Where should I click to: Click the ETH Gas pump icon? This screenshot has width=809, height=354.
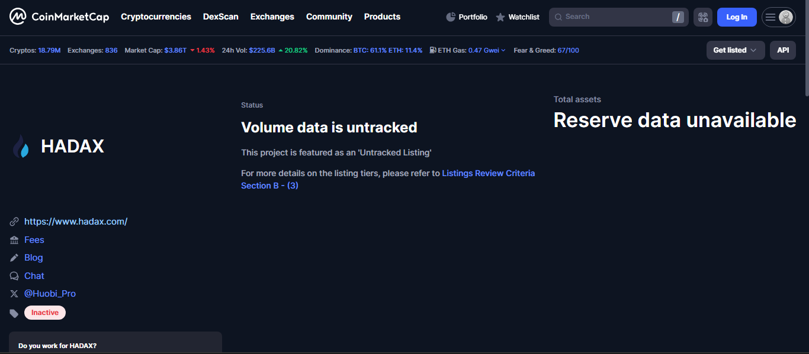point(433,50)
